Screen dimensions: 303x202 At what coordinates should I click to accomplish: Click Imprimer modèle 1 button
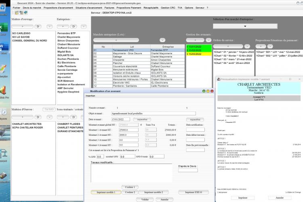click(106, 192)
